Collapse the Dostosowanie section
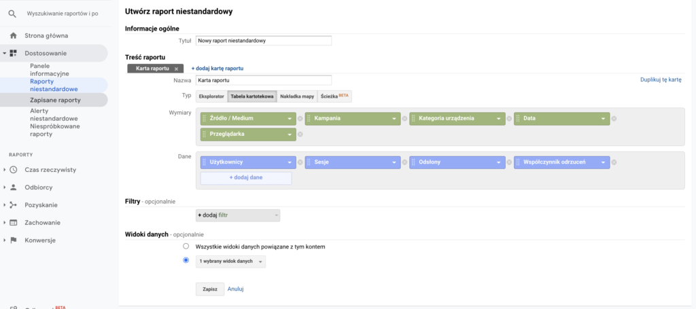The height and width of the screenshot is (309, 696). pyautogui.click(x=5, y=53)
